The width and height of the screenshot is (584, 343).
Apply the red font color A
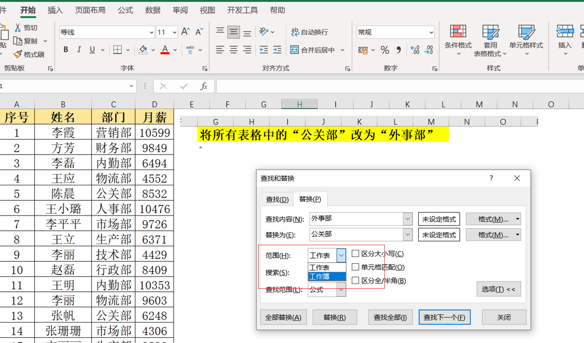pyautogui.click(x=165, y=50)
